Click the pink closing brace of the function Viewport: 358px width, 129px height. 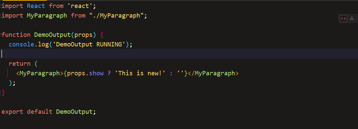(x=3, y=93)
